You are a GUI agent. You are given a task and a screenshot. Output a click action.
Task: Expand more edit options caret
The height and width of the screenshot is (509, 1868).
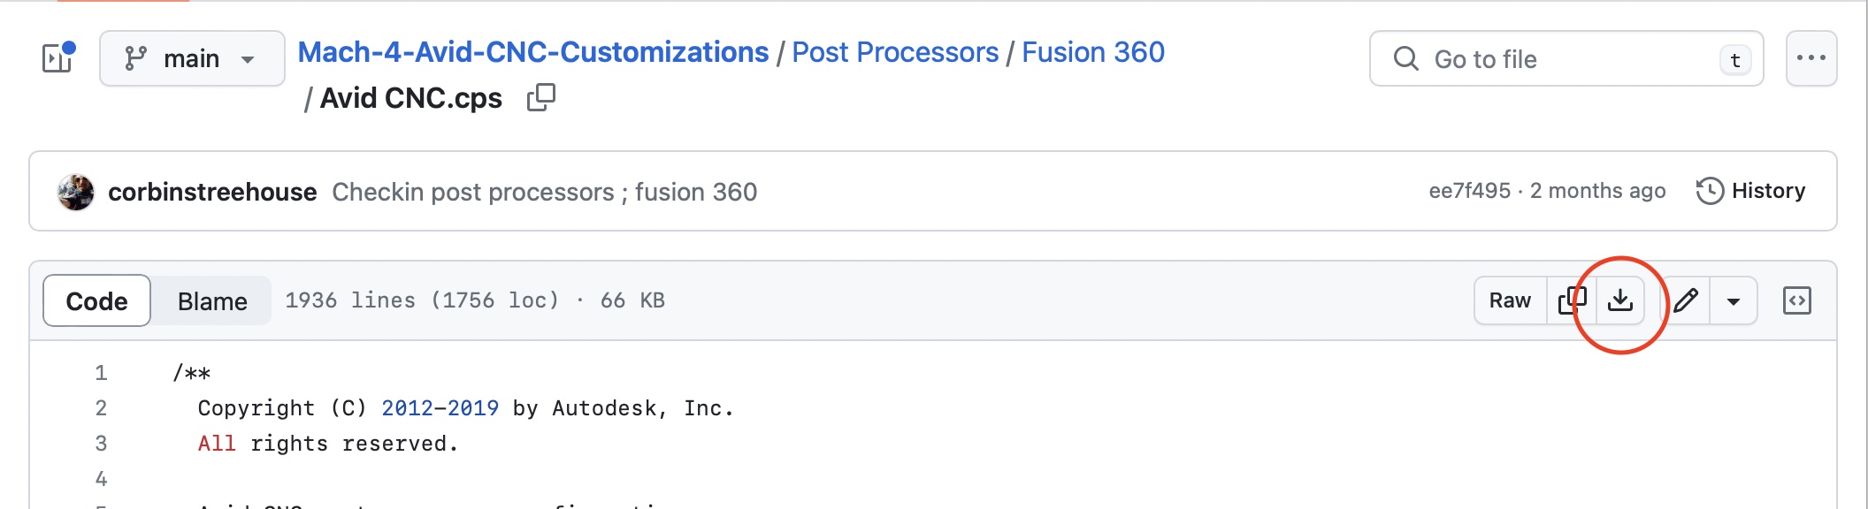click(x=1734, y=300)
